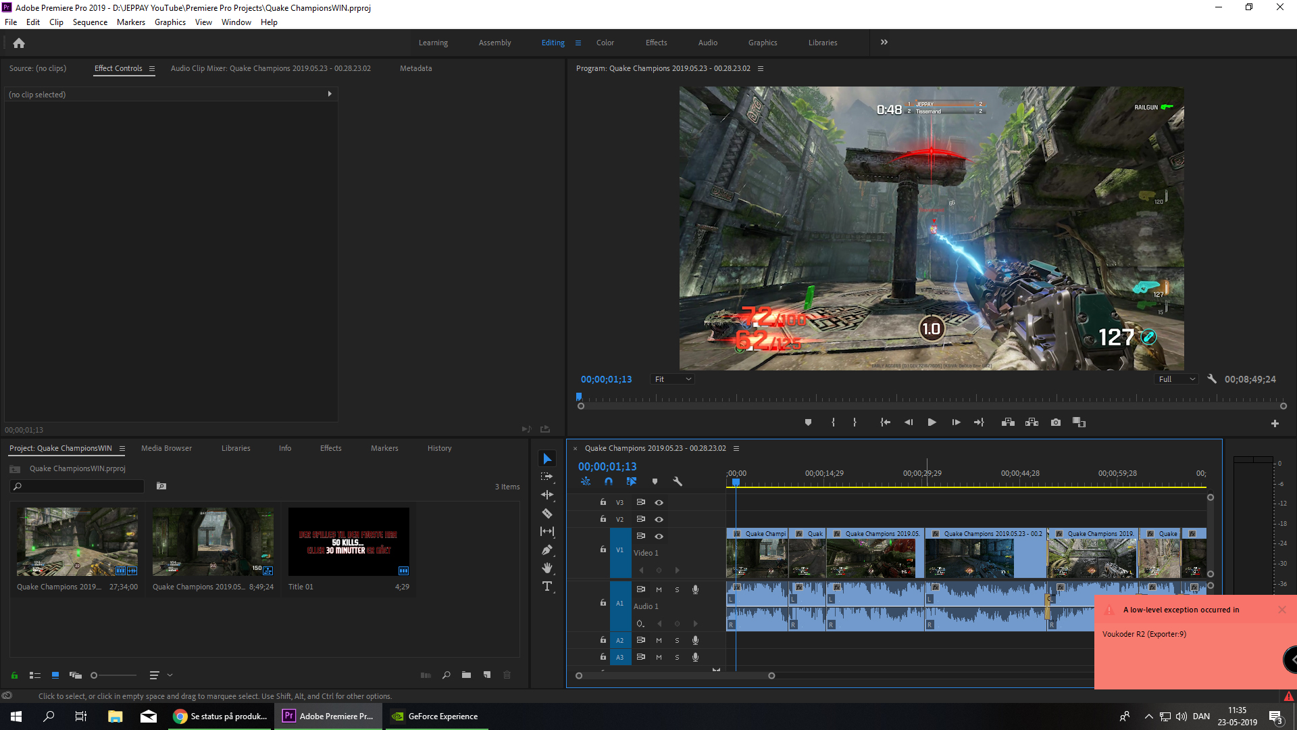
Task: Click the Add Marker button in the Program monitor
Action: pyautogui.click(x=808, y=422)
